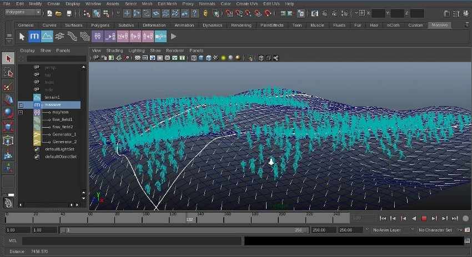Click the terrain mountain icon on the shelf
This screenshot has width=472, height=257.
47,37
